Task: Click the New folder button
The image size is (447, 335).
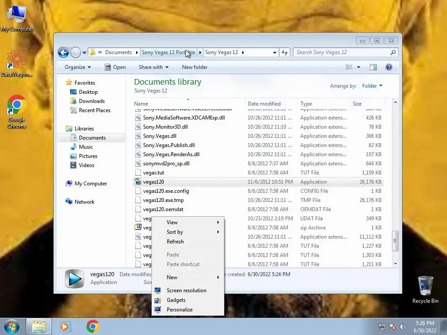Action: pos(195,67)
